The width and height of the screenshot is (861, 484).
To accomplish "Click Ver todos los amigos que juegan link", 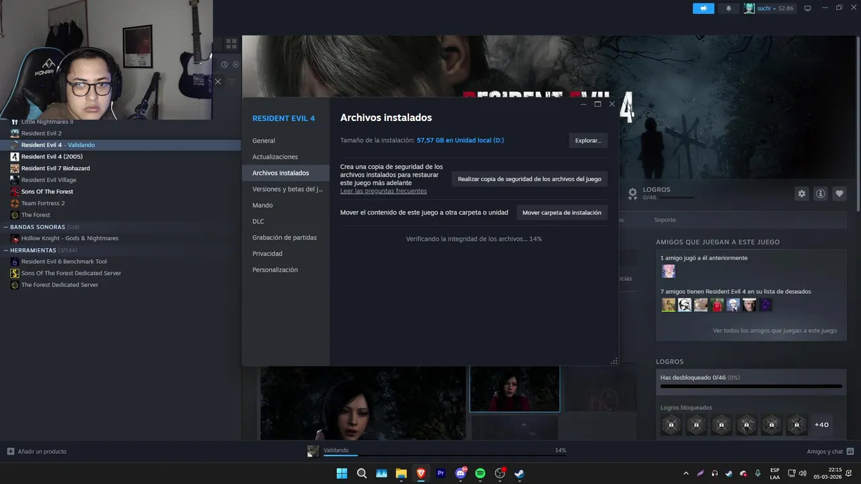I will (775, 331).
